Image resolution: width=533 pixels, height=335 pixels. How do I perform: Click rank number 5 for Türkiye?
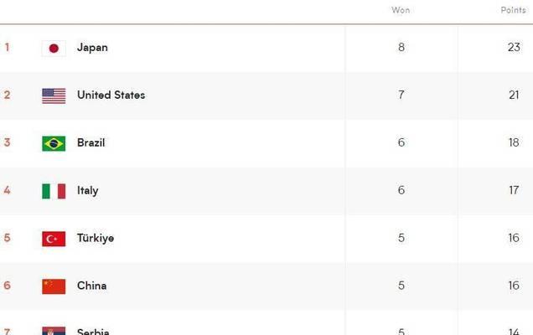point(8,238)
